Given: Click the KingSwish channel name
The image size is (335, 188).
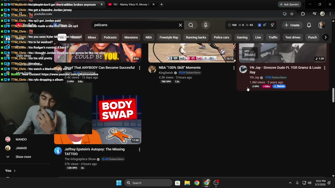Looking at the screenshot, I should point(166,73).
